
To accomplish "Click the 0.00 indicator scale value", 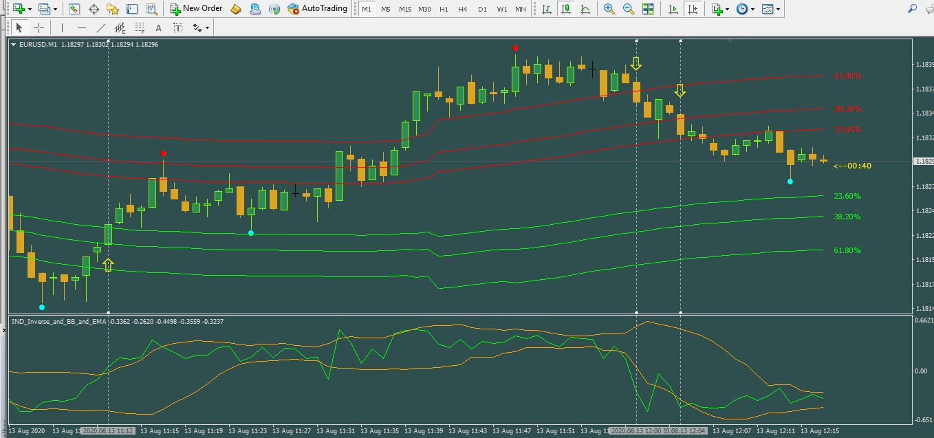I will point(922,371).
